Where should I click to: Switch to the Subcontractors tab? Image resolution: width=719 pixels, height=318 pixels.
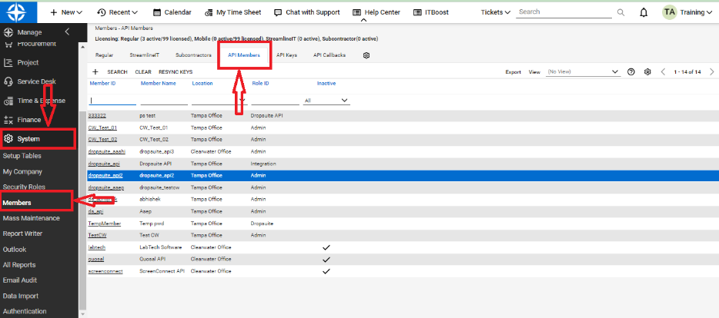192,55
